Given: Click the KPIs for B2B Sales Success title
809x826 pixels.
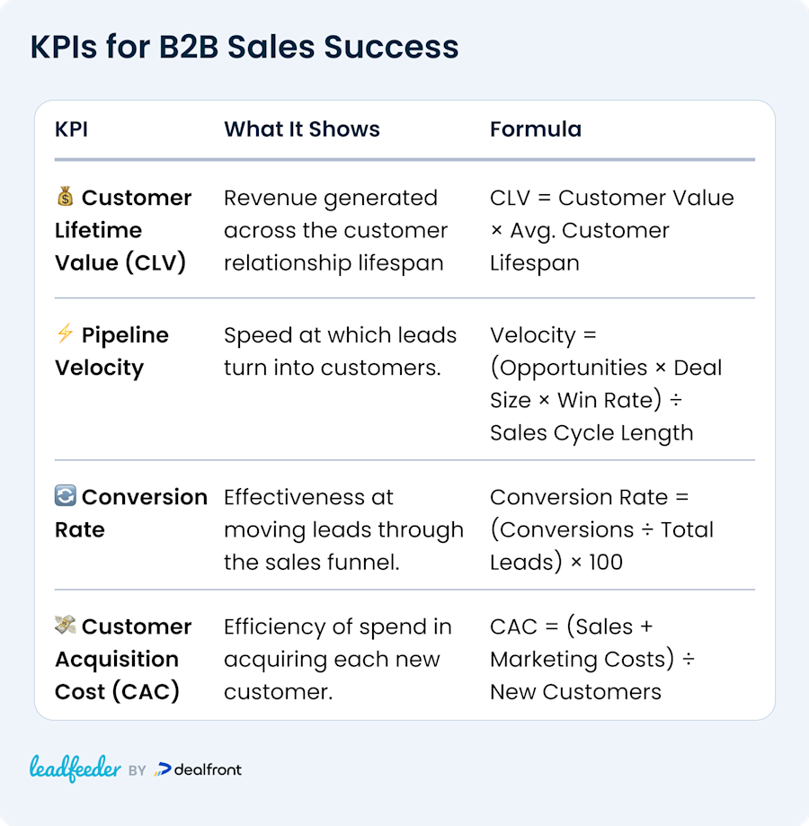Looking at the screenshot, I should tap(244, 47).
